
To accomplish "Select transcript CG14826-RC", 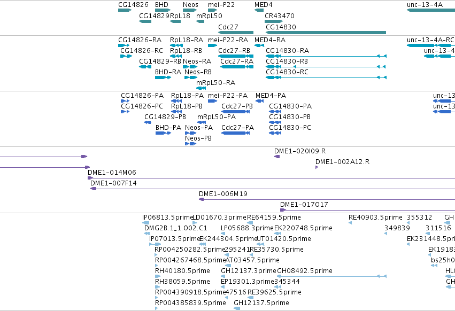I will point(126,56).
